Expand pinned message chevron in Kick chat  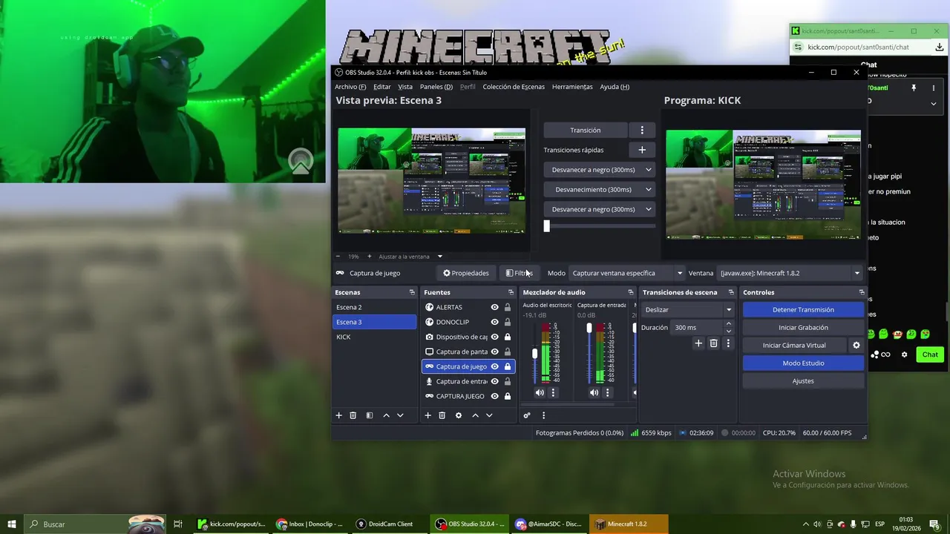coord(933,104)
